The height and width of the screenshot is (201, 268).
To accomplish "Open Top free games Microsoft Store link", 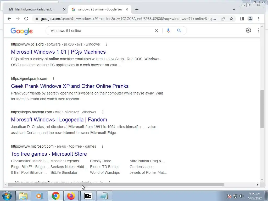I will pyautogui.click(x=49, y=154).
